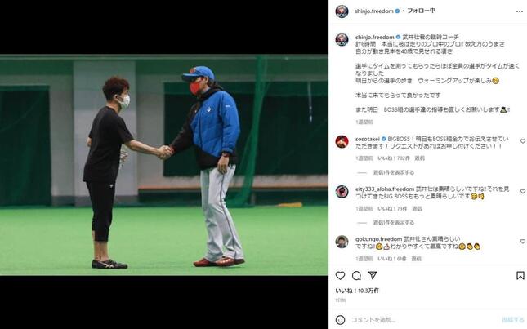The image size is (527, 329).
Task: Open sosotakei's profile avatar
Action: click(x=342, y=142)
